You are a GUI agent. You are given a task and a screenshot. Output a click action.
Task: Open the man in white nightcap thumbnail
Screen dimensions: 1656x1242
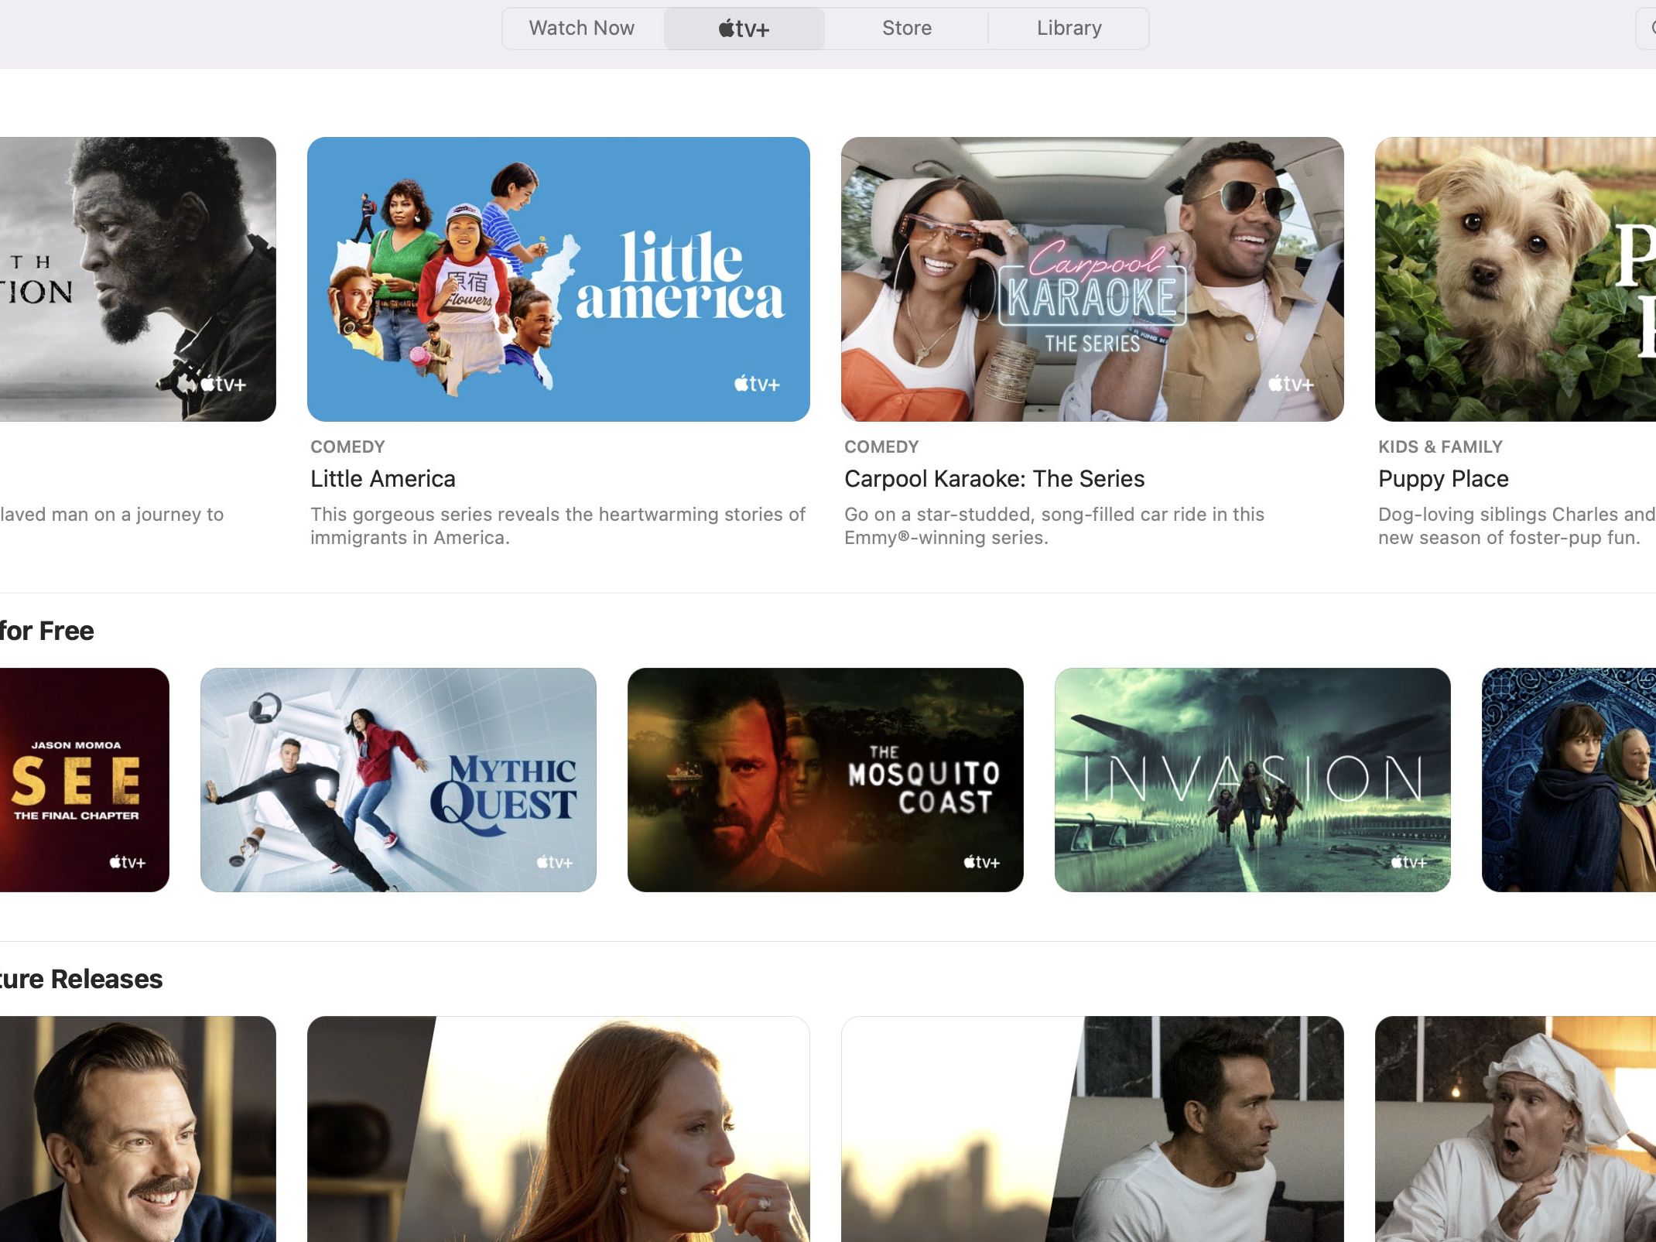pyautogui.click(x=1515, y=1129)
